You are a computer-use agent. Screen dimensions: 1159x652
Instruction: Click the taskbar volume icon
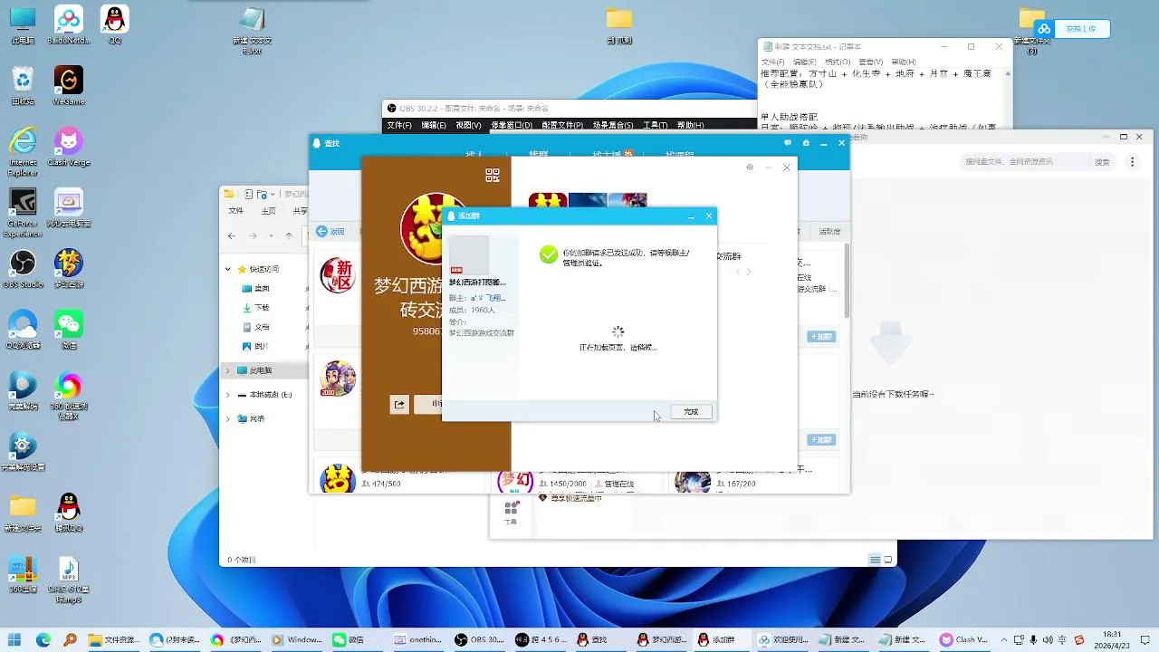tap(1047, 640)
